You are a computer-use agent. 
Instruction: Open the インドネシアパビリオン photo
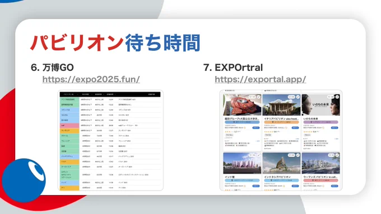(x=281, y=163)
